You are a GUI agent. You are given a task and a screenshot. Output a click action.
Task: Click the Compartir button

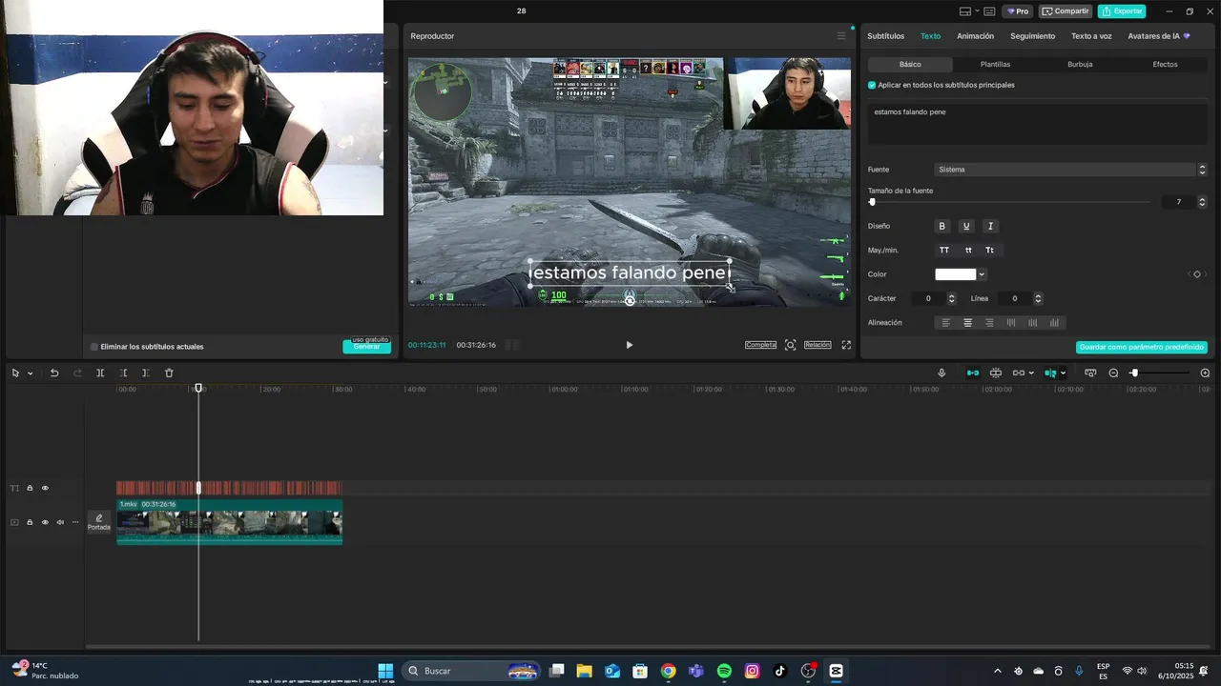(1066, 11)
